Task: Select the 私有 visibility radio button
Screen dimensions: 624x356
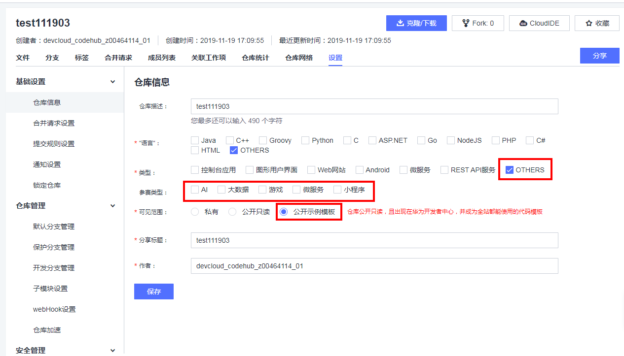Action: tap(195, 212)
